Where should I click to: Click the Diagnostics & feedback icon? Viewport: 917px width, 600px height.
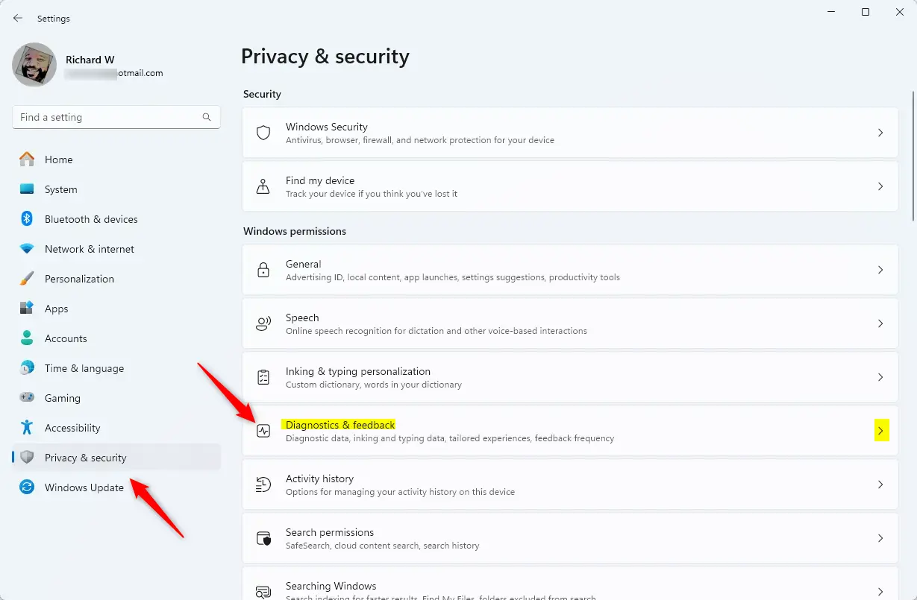(263, 431)
